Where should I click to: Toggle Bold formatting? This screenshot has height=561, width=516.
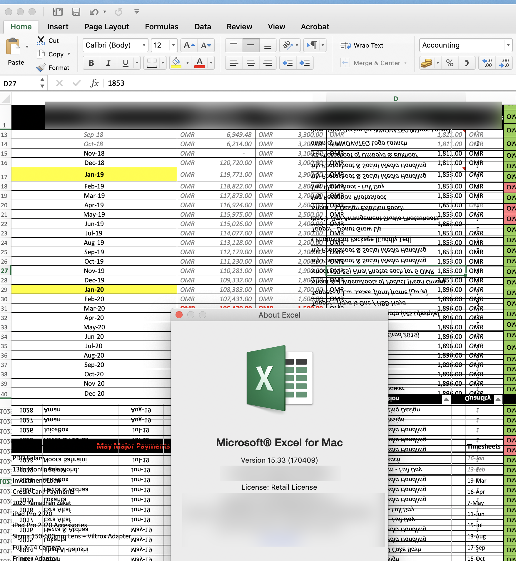[91, 63]
